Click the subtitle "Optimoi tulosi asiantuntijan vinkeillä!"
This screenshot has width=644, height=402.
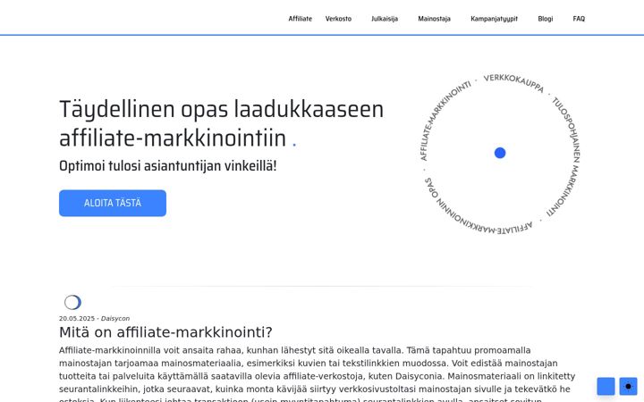click(x=168, y=166)
